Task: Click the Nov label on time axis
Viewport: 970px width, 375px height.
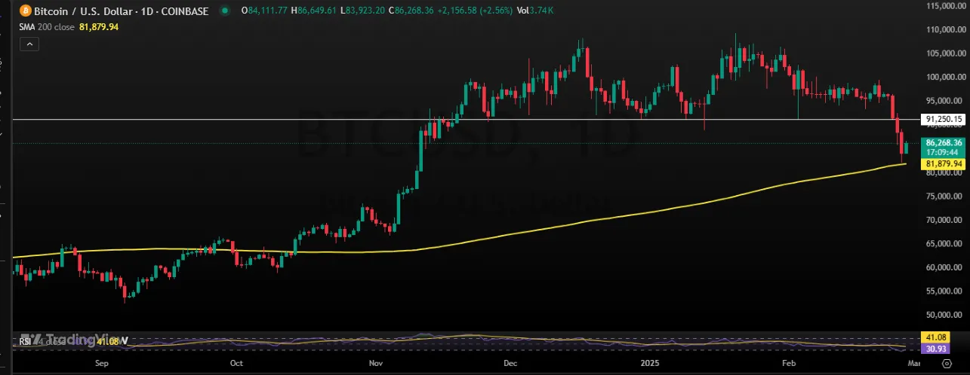Action: tap(375, 363)
